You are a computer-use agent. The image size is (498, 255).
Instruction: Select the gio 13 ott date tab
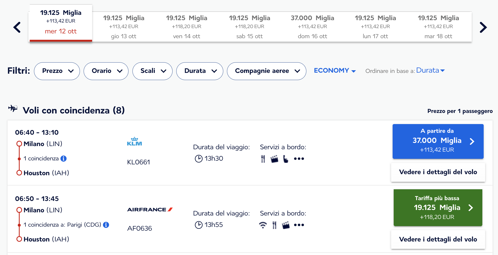click(x=124, y=27)
